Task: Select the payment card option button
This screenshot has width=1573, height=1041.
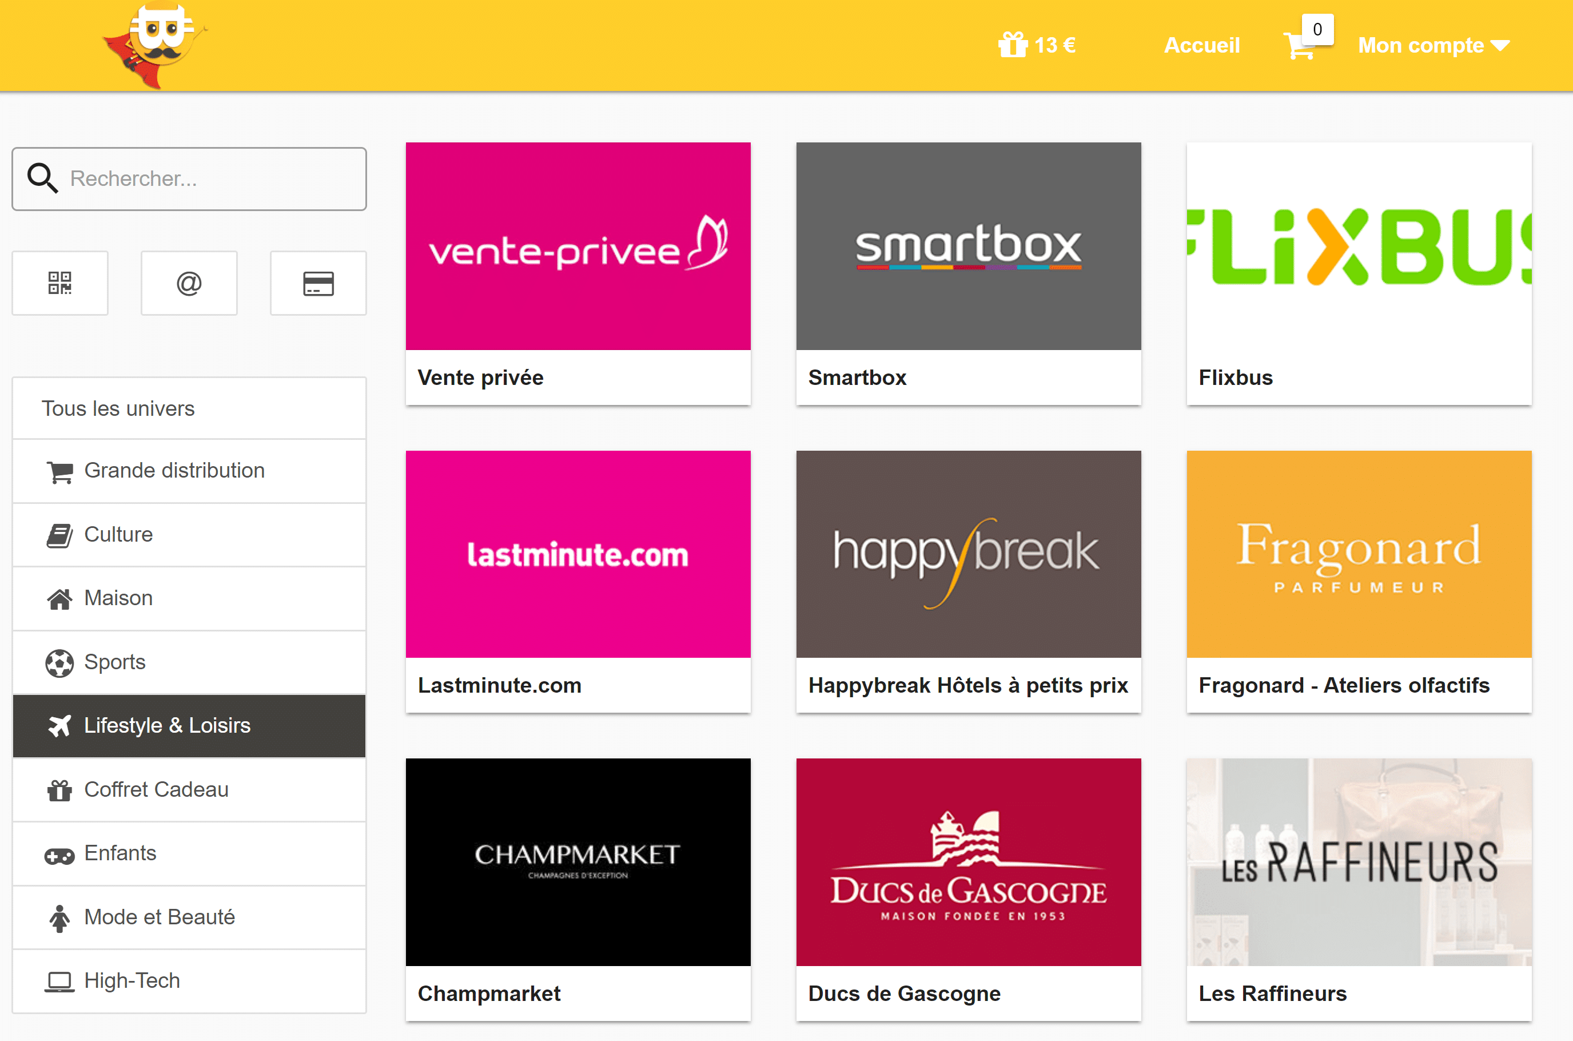Action: coord(318,283)
